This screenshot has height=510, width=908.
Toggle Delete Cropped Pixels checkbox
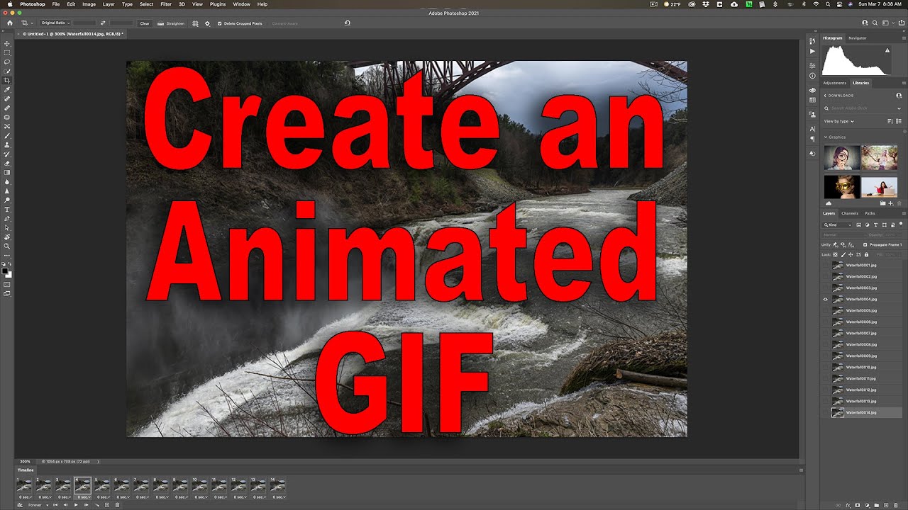point(219,23)
